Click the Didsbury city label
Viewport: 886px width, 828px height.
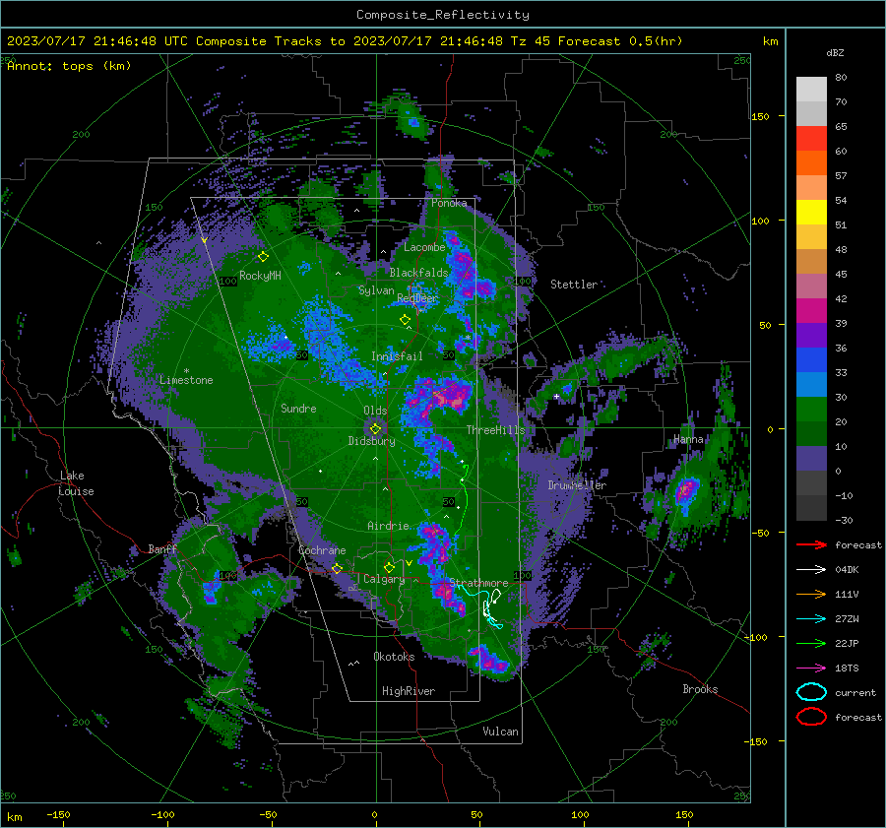(x=371, y=441)
